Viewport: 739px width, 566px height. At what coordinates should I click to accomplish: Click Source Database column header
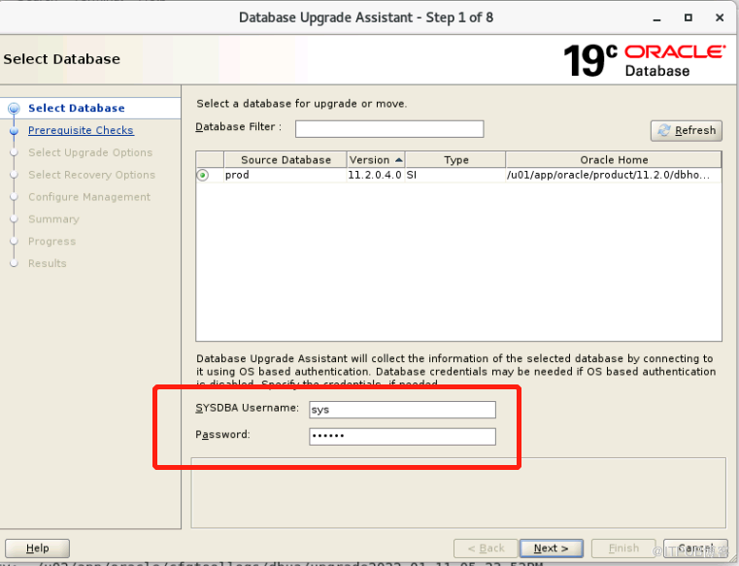click(286, 160)
